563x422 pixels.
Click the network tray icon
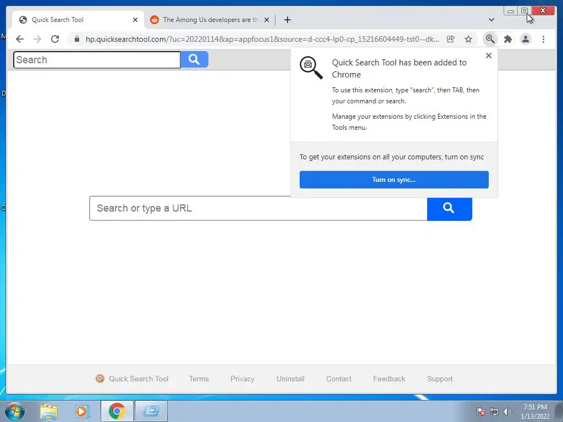[494, 412]
